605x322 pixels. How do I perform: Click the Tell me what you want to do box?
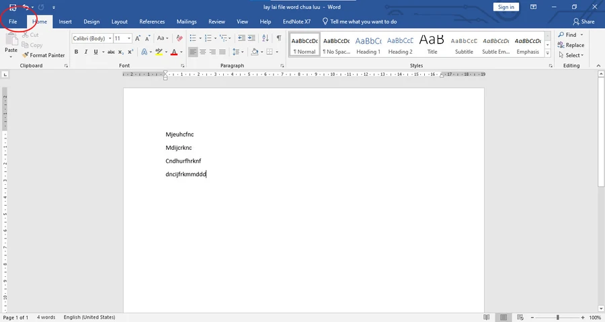pyautogui.click(x=360, y=22)
